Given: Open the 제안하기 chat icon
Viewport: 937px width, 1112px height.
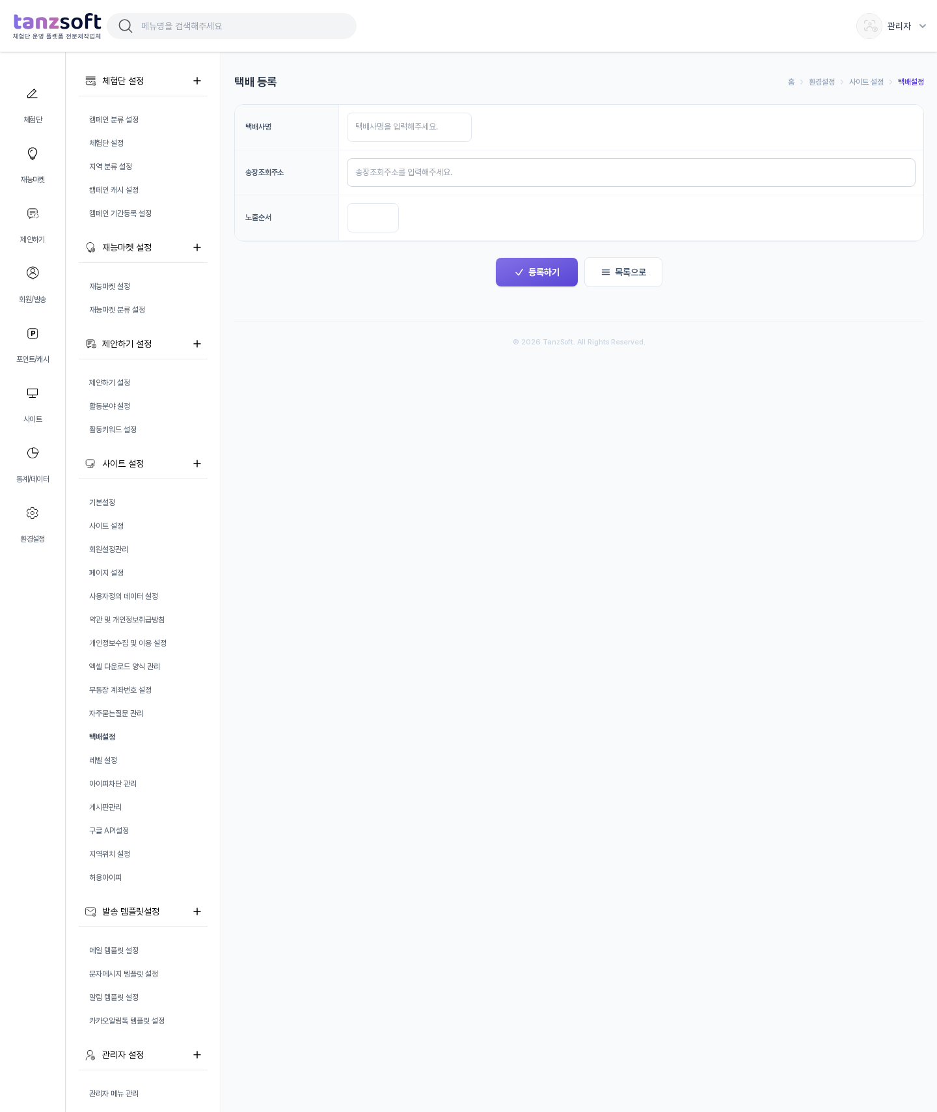Looking at the screenshot, I should tap(33, 214).
